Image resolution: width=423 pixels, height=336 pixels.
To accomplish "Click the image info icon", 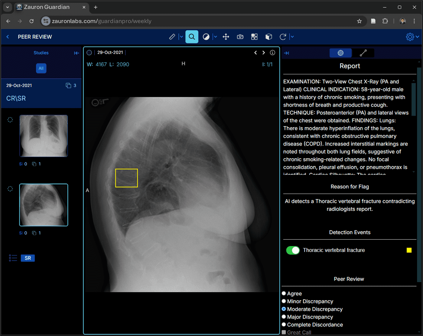I will pos(273,53).
